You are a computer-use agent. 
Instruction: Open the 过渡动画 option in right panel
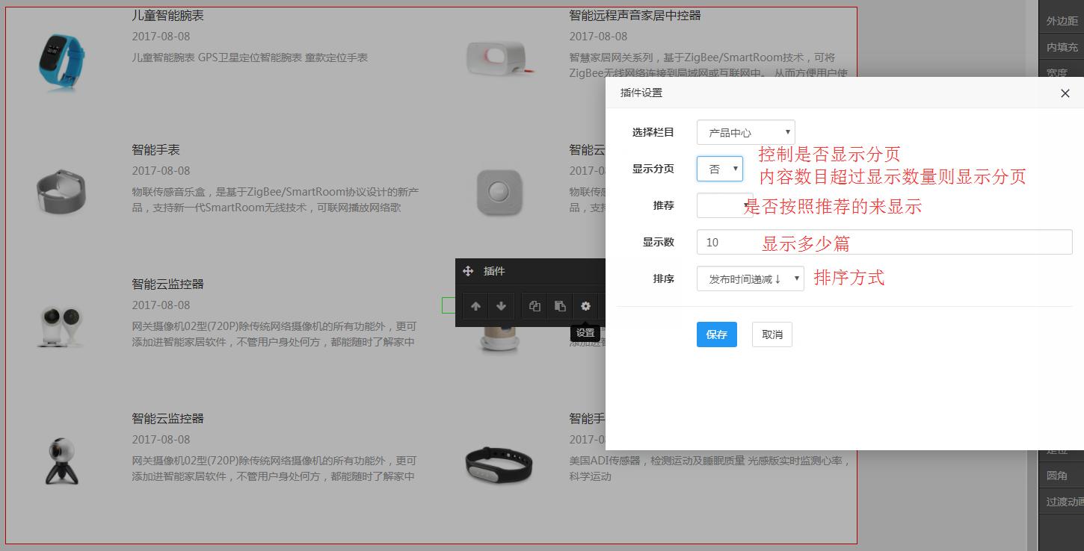(1063, 502)
